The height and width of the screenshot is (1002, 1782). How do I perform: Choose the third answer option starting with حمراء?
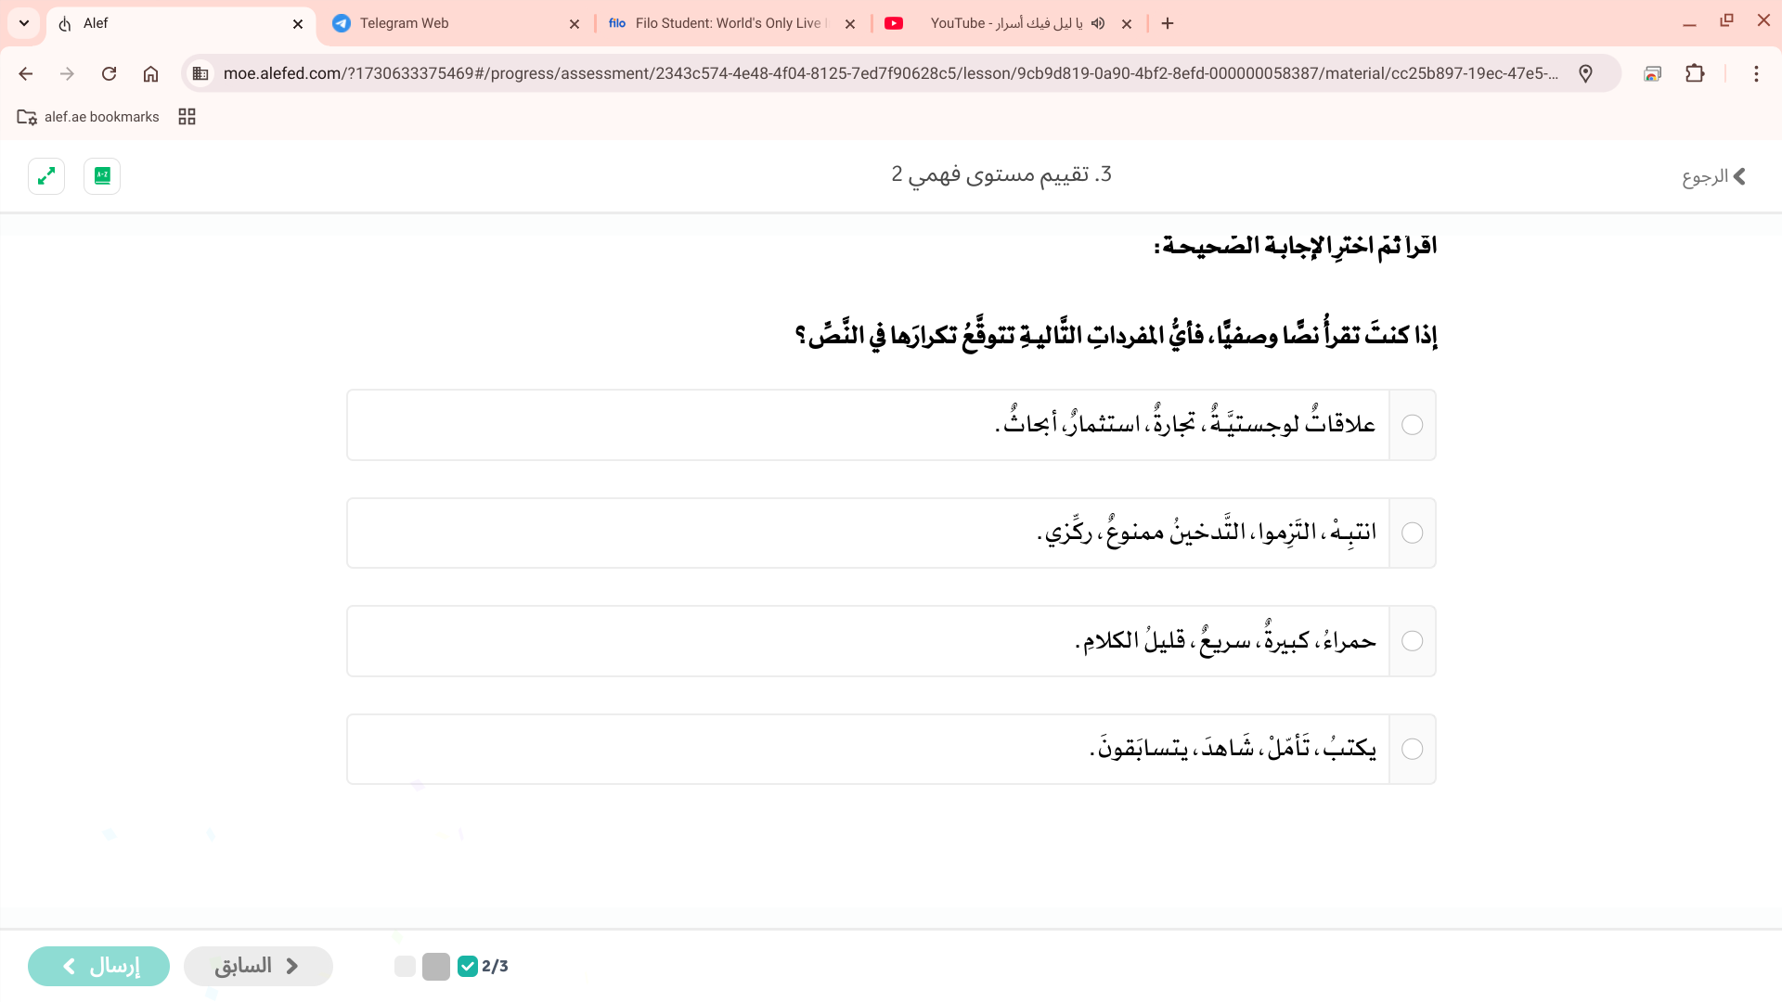point(1225,641)
